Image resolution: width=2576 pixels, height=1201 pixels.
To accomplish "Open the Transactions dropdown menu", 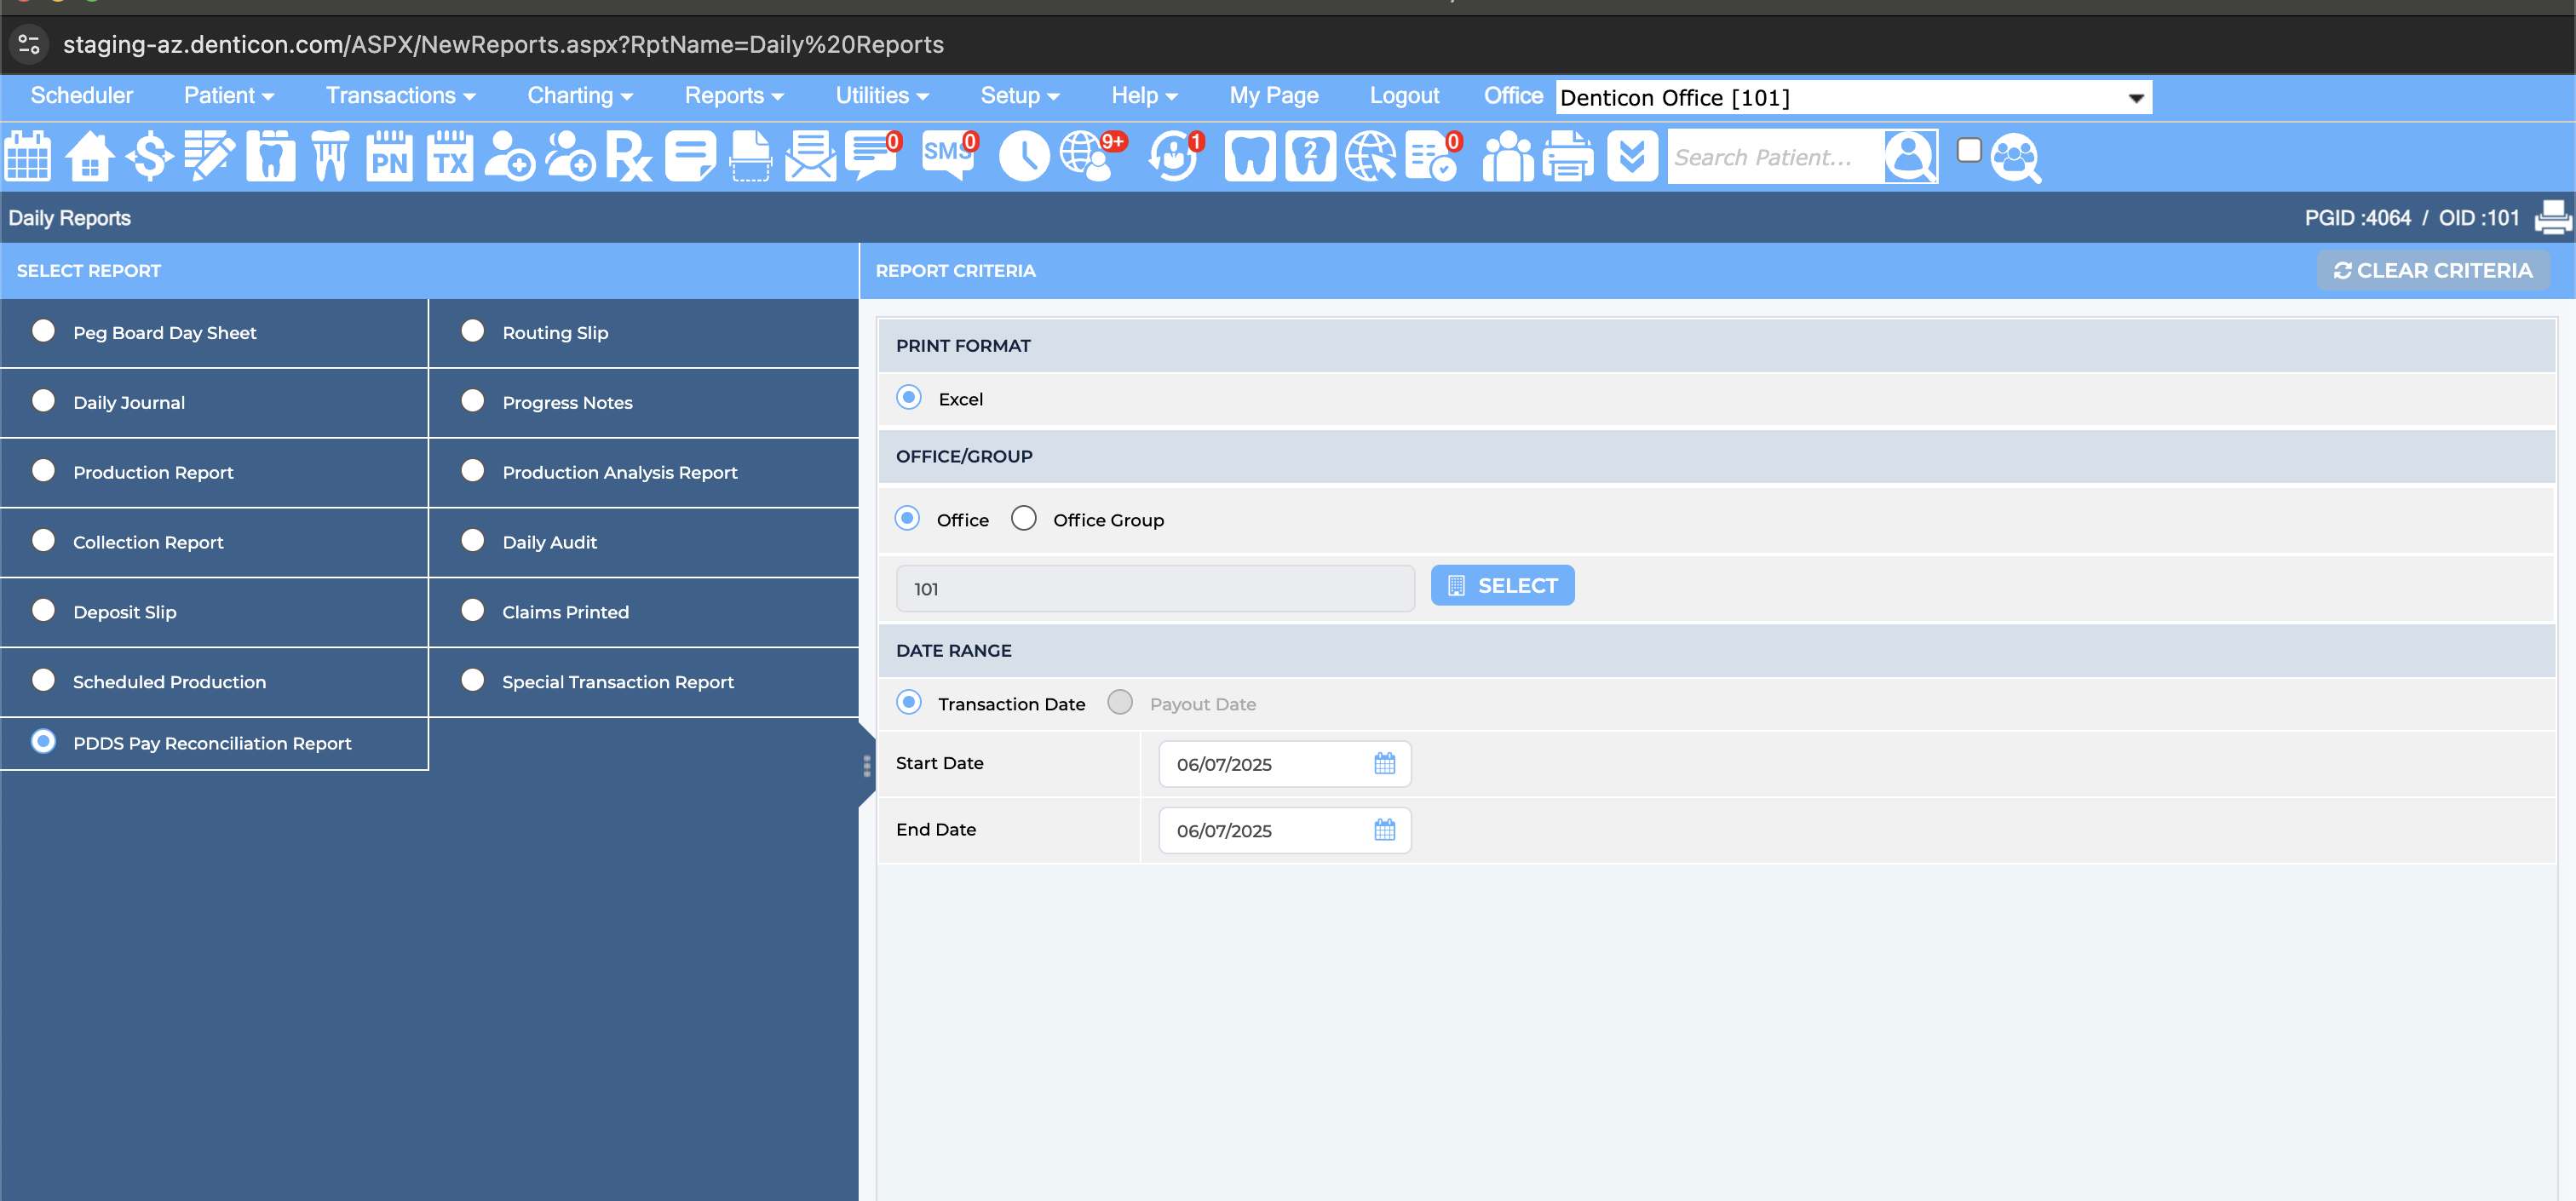I will point(400,95).
